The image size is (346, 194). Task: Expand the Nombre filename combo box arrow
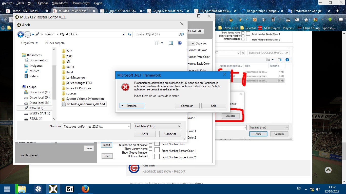tap(128, 126)
